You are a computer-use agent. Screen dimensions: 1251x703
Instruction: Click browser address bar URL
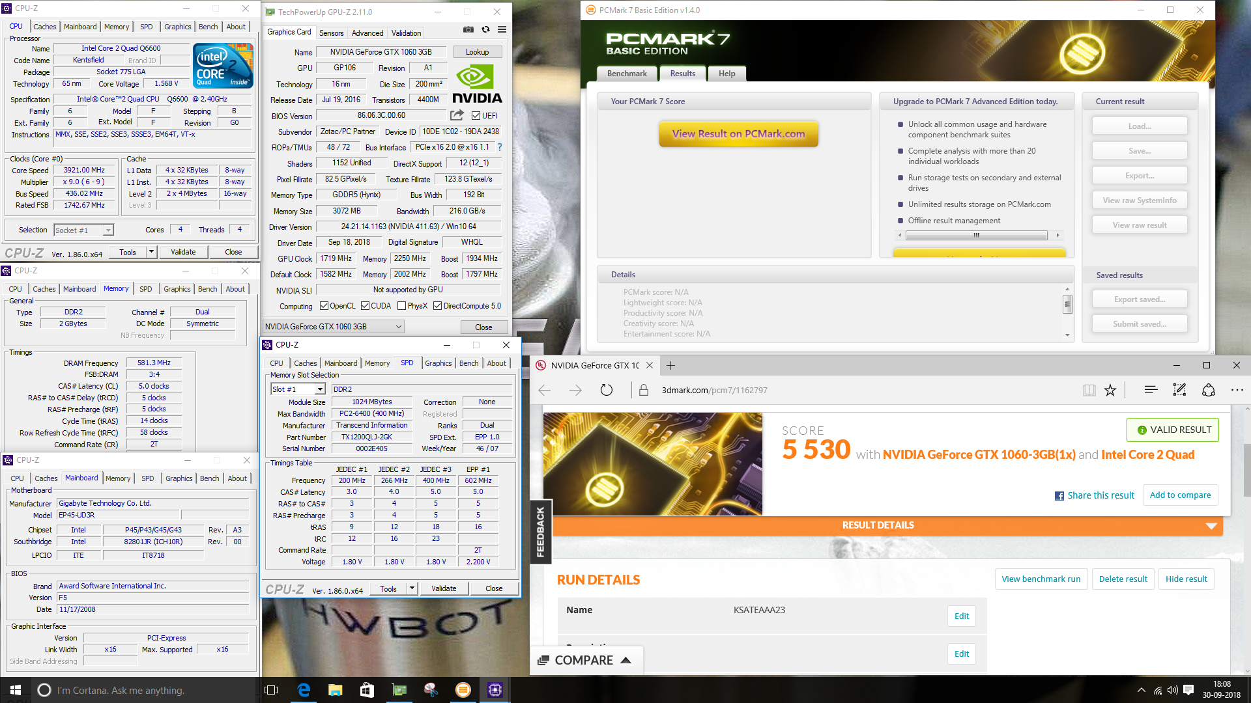(x=714, y=391)
